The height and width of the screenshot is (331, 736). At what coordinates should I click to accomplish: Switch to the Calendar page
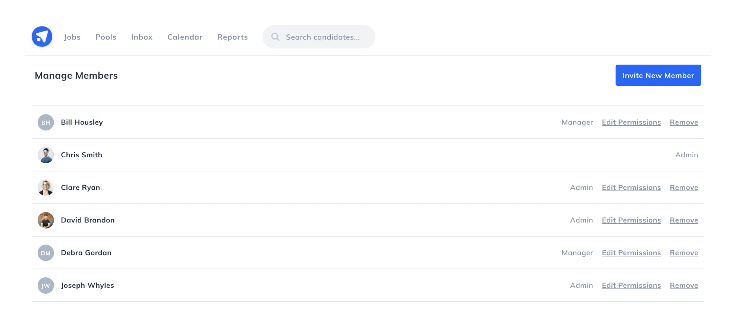pos(185,37)
